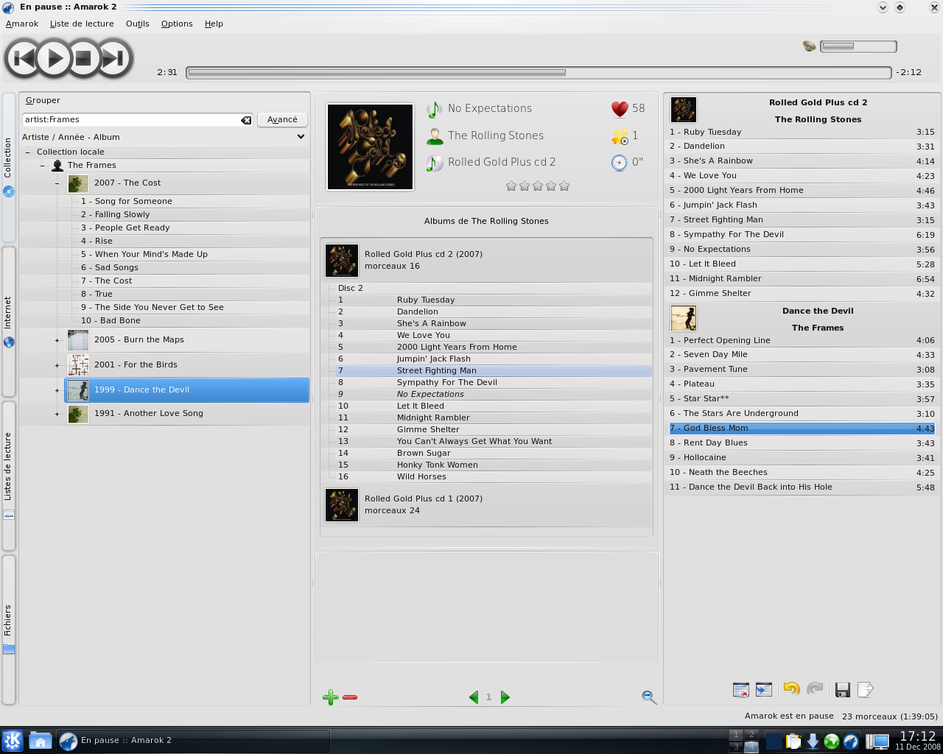This screenshot has height=754, width=943.
Task: Click the album icon beside Rolled Gold Plus cd 2
Action: click(x=435, y=163)
